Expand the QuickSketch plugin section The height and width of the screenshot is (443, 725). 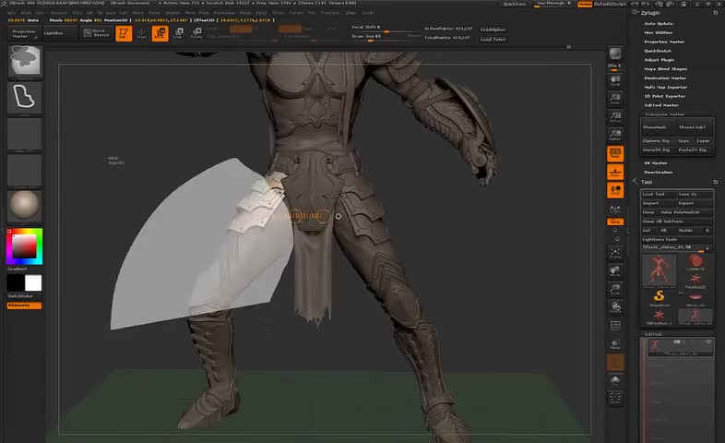[x=658, y=51]
